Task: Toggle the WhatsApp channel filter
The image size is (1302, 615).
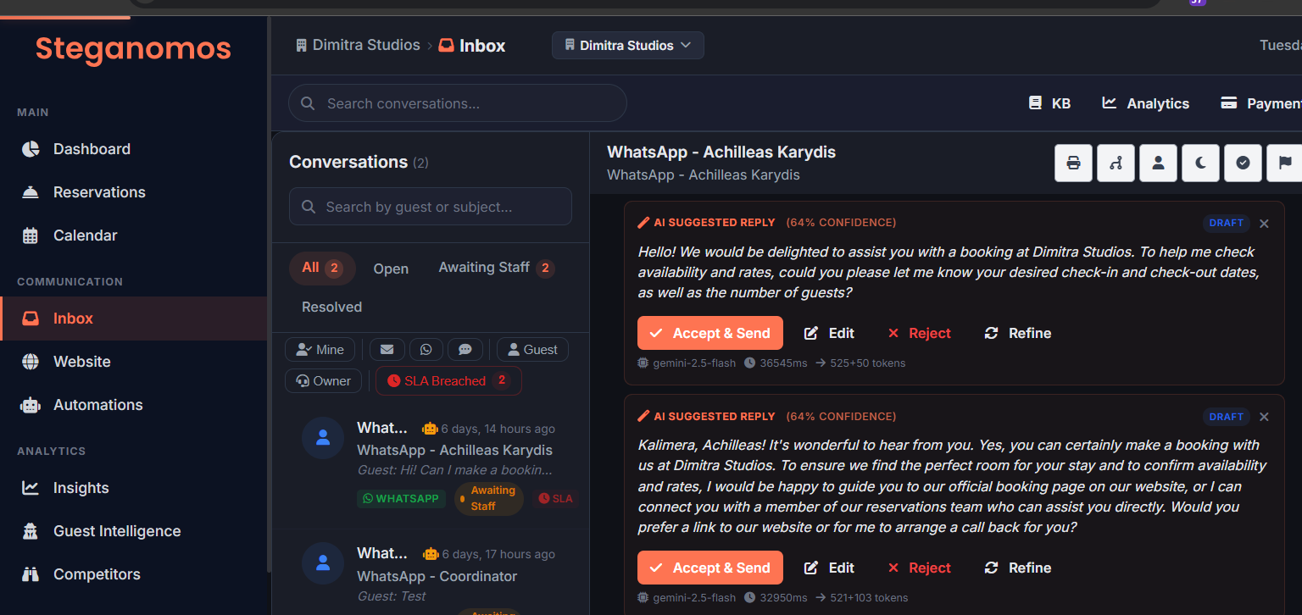Action: (x=426, y=350)
